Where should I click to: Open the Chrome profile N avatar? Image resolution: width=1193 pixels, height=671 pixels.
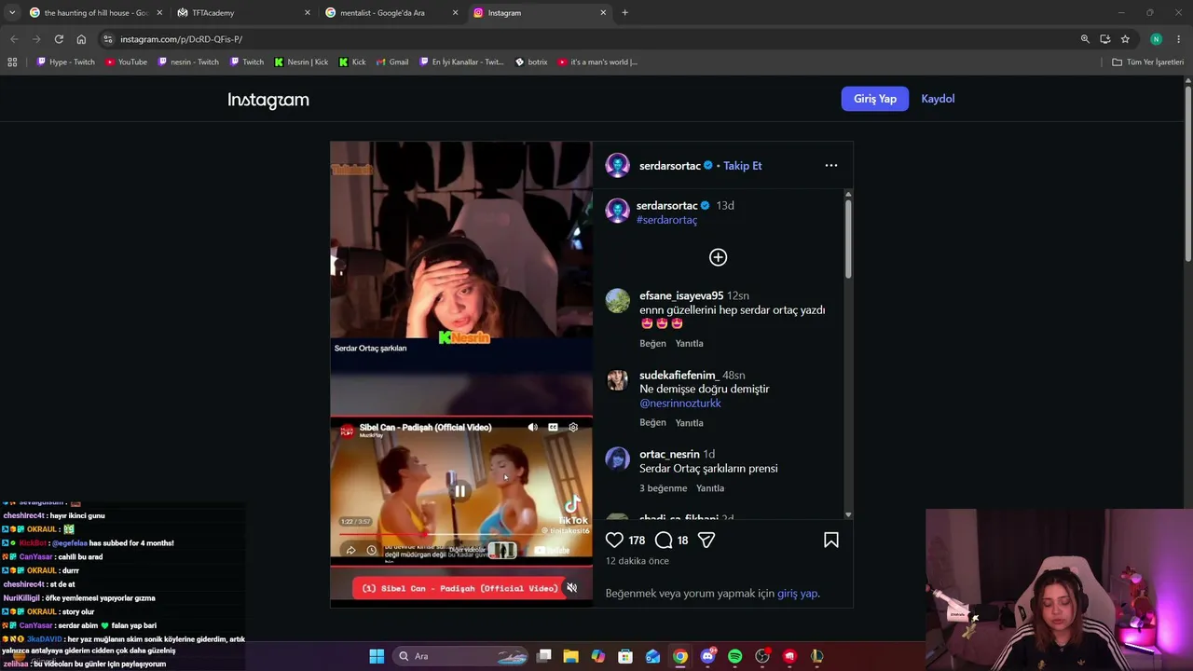[1156, 39]
